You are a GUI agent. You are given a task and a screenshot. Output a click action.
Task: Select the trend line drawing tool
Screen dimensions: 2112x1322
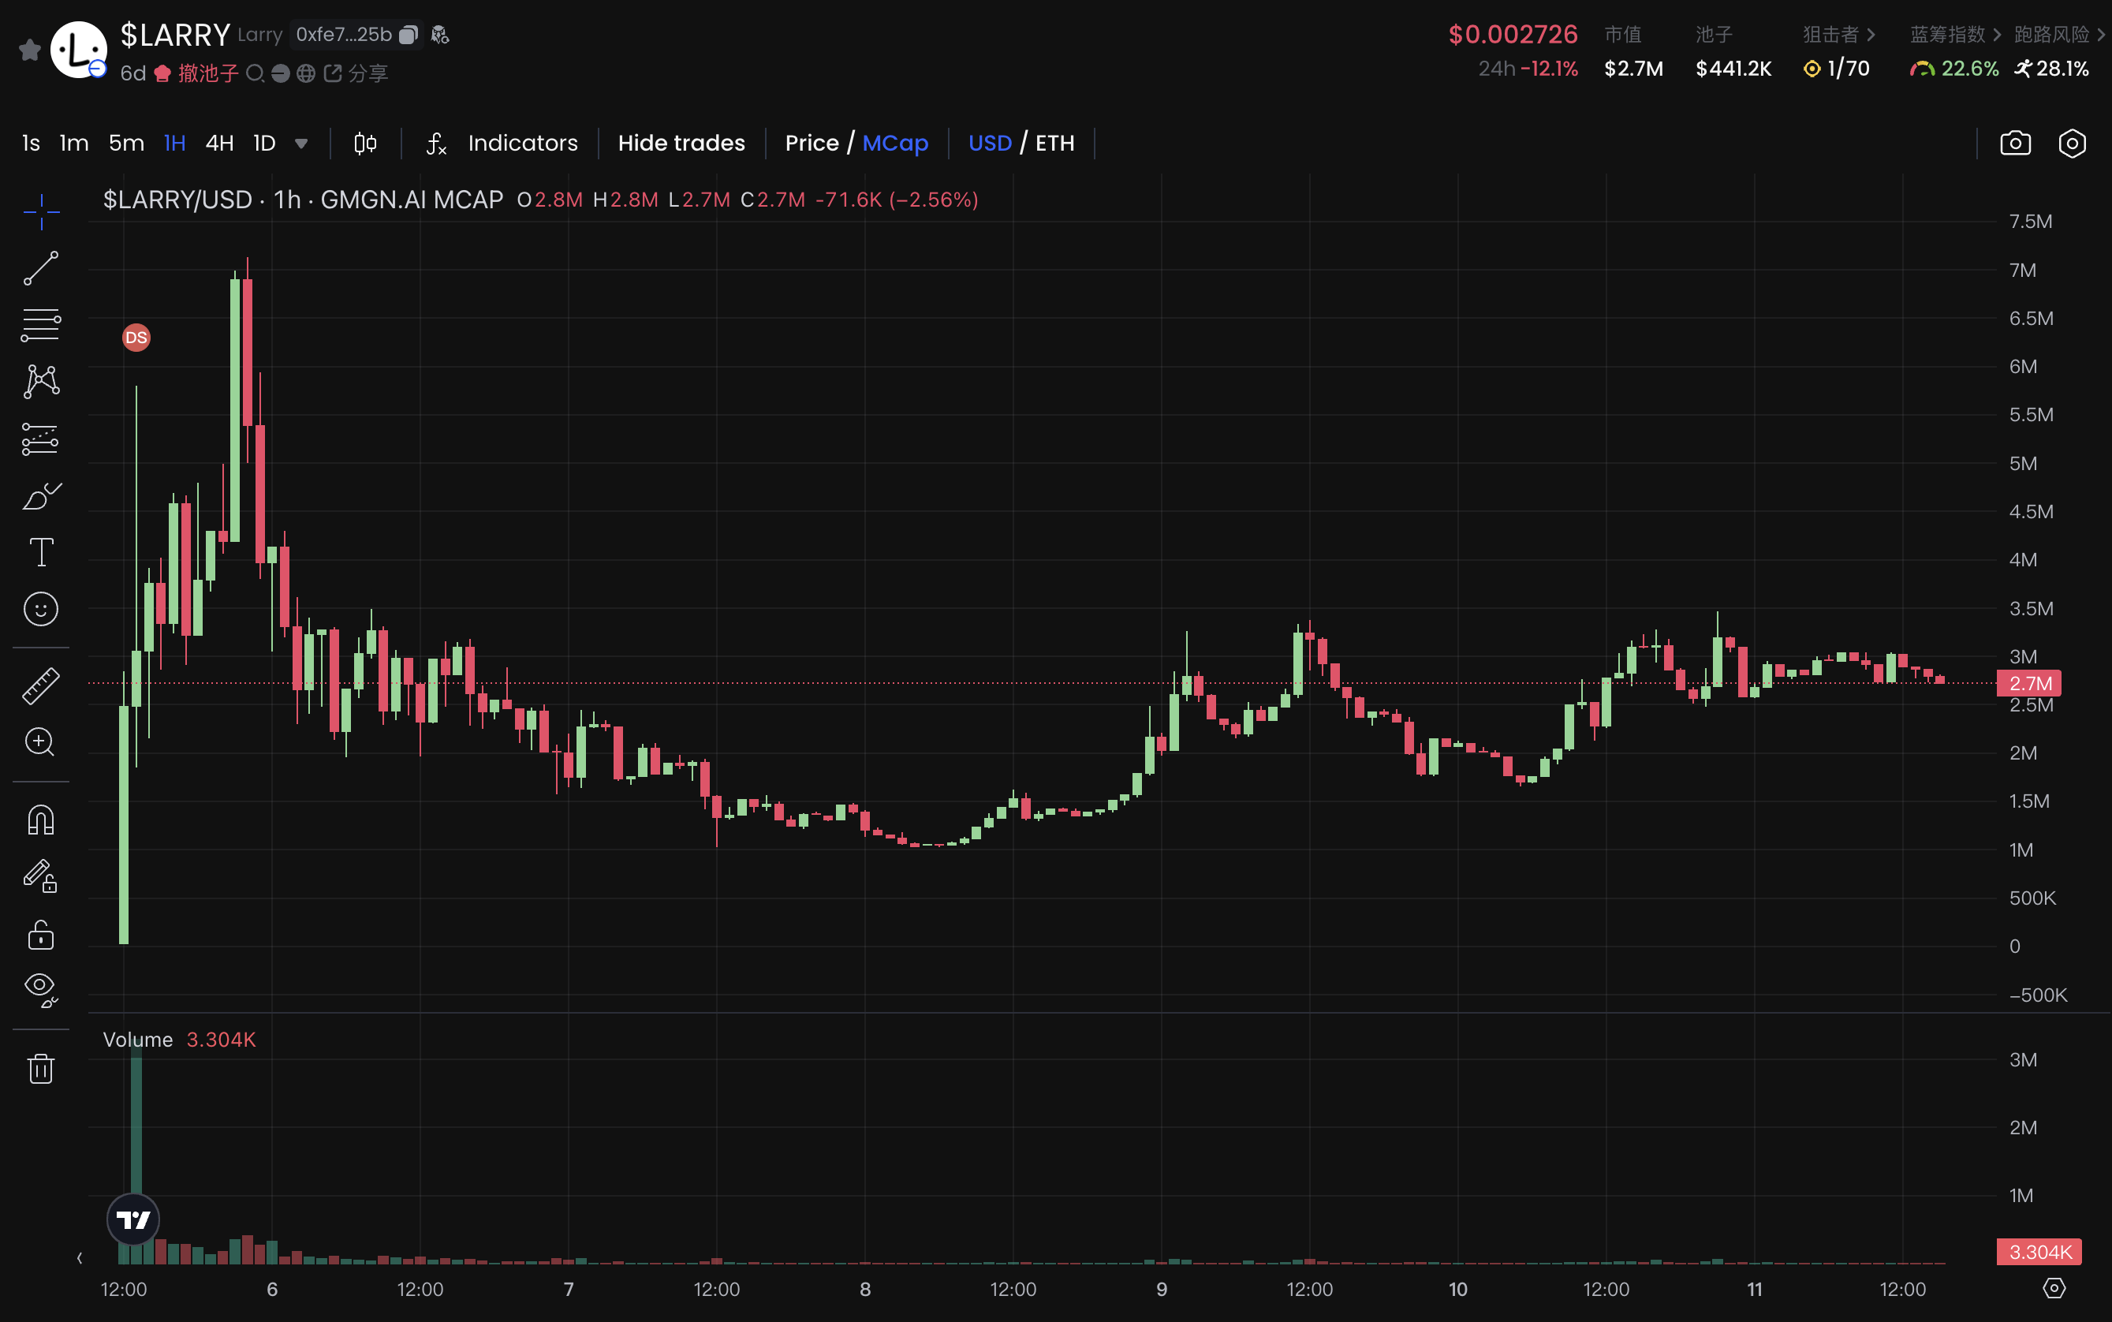pyautogui.click(x=40, y=268)
